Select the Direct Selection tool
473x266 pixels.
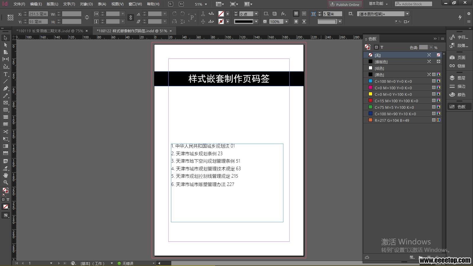pyautogui.click(x=5, y=45)
